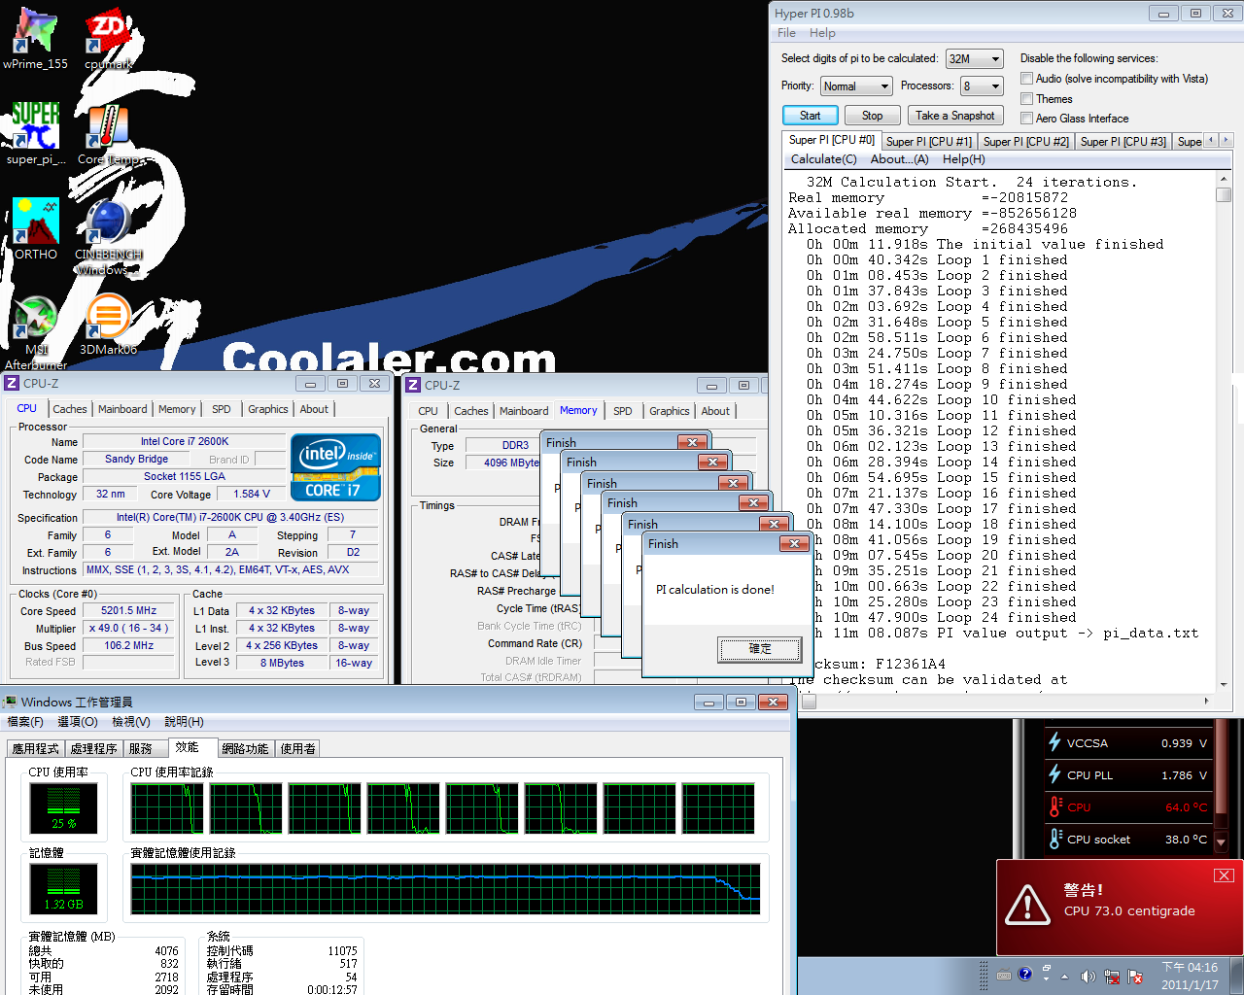
Task: Click the network connection tray icon
Action: tap(1111, 976)
